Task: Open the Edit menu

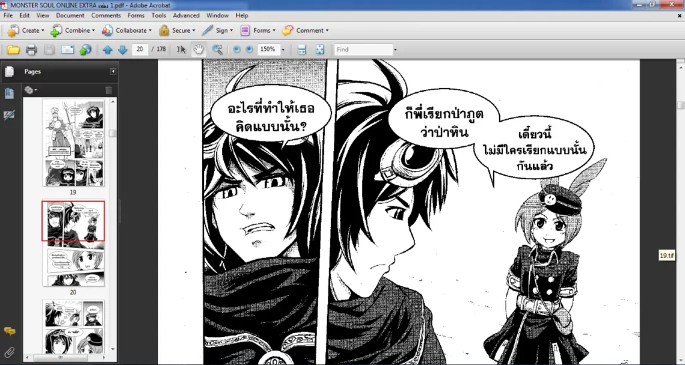Action: (25, 15)
